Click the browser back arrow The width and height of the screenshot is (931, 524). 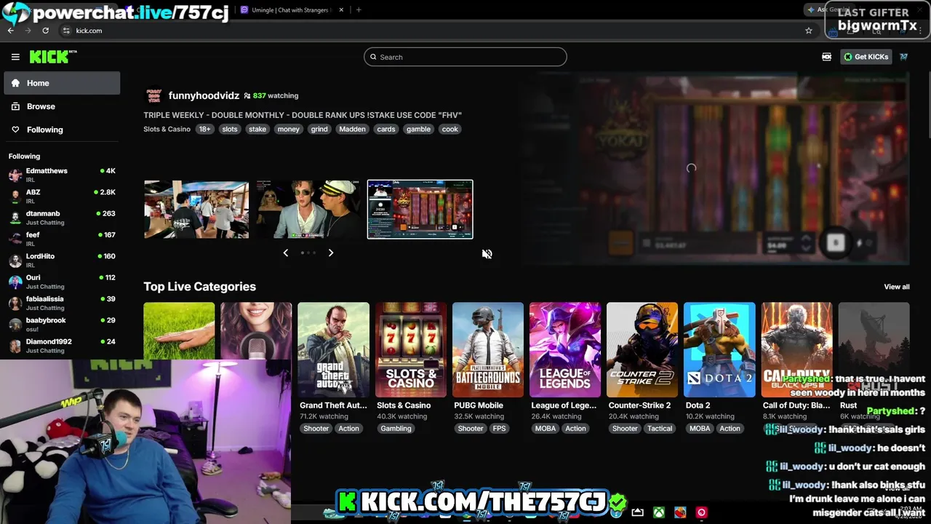pos(10,31)
